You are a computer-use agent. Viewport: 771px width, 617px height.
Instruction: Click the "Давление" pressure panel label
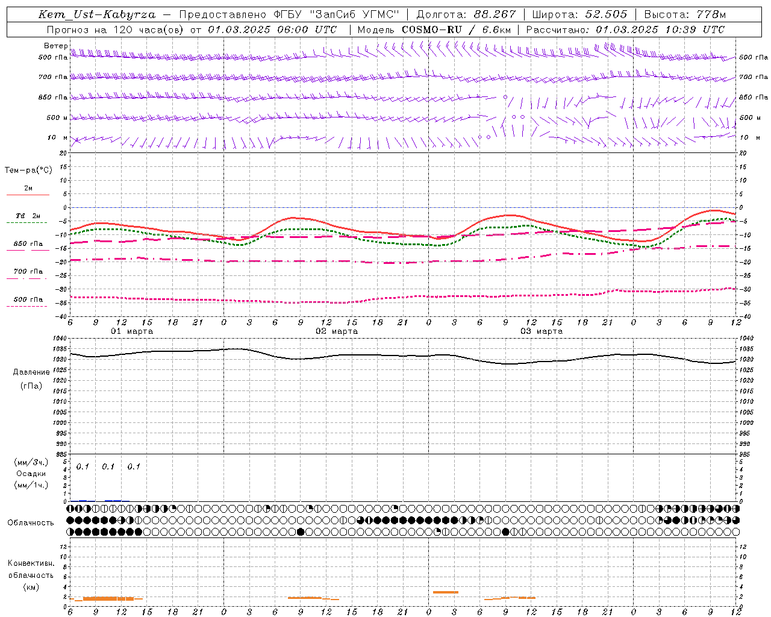[31, 372]
